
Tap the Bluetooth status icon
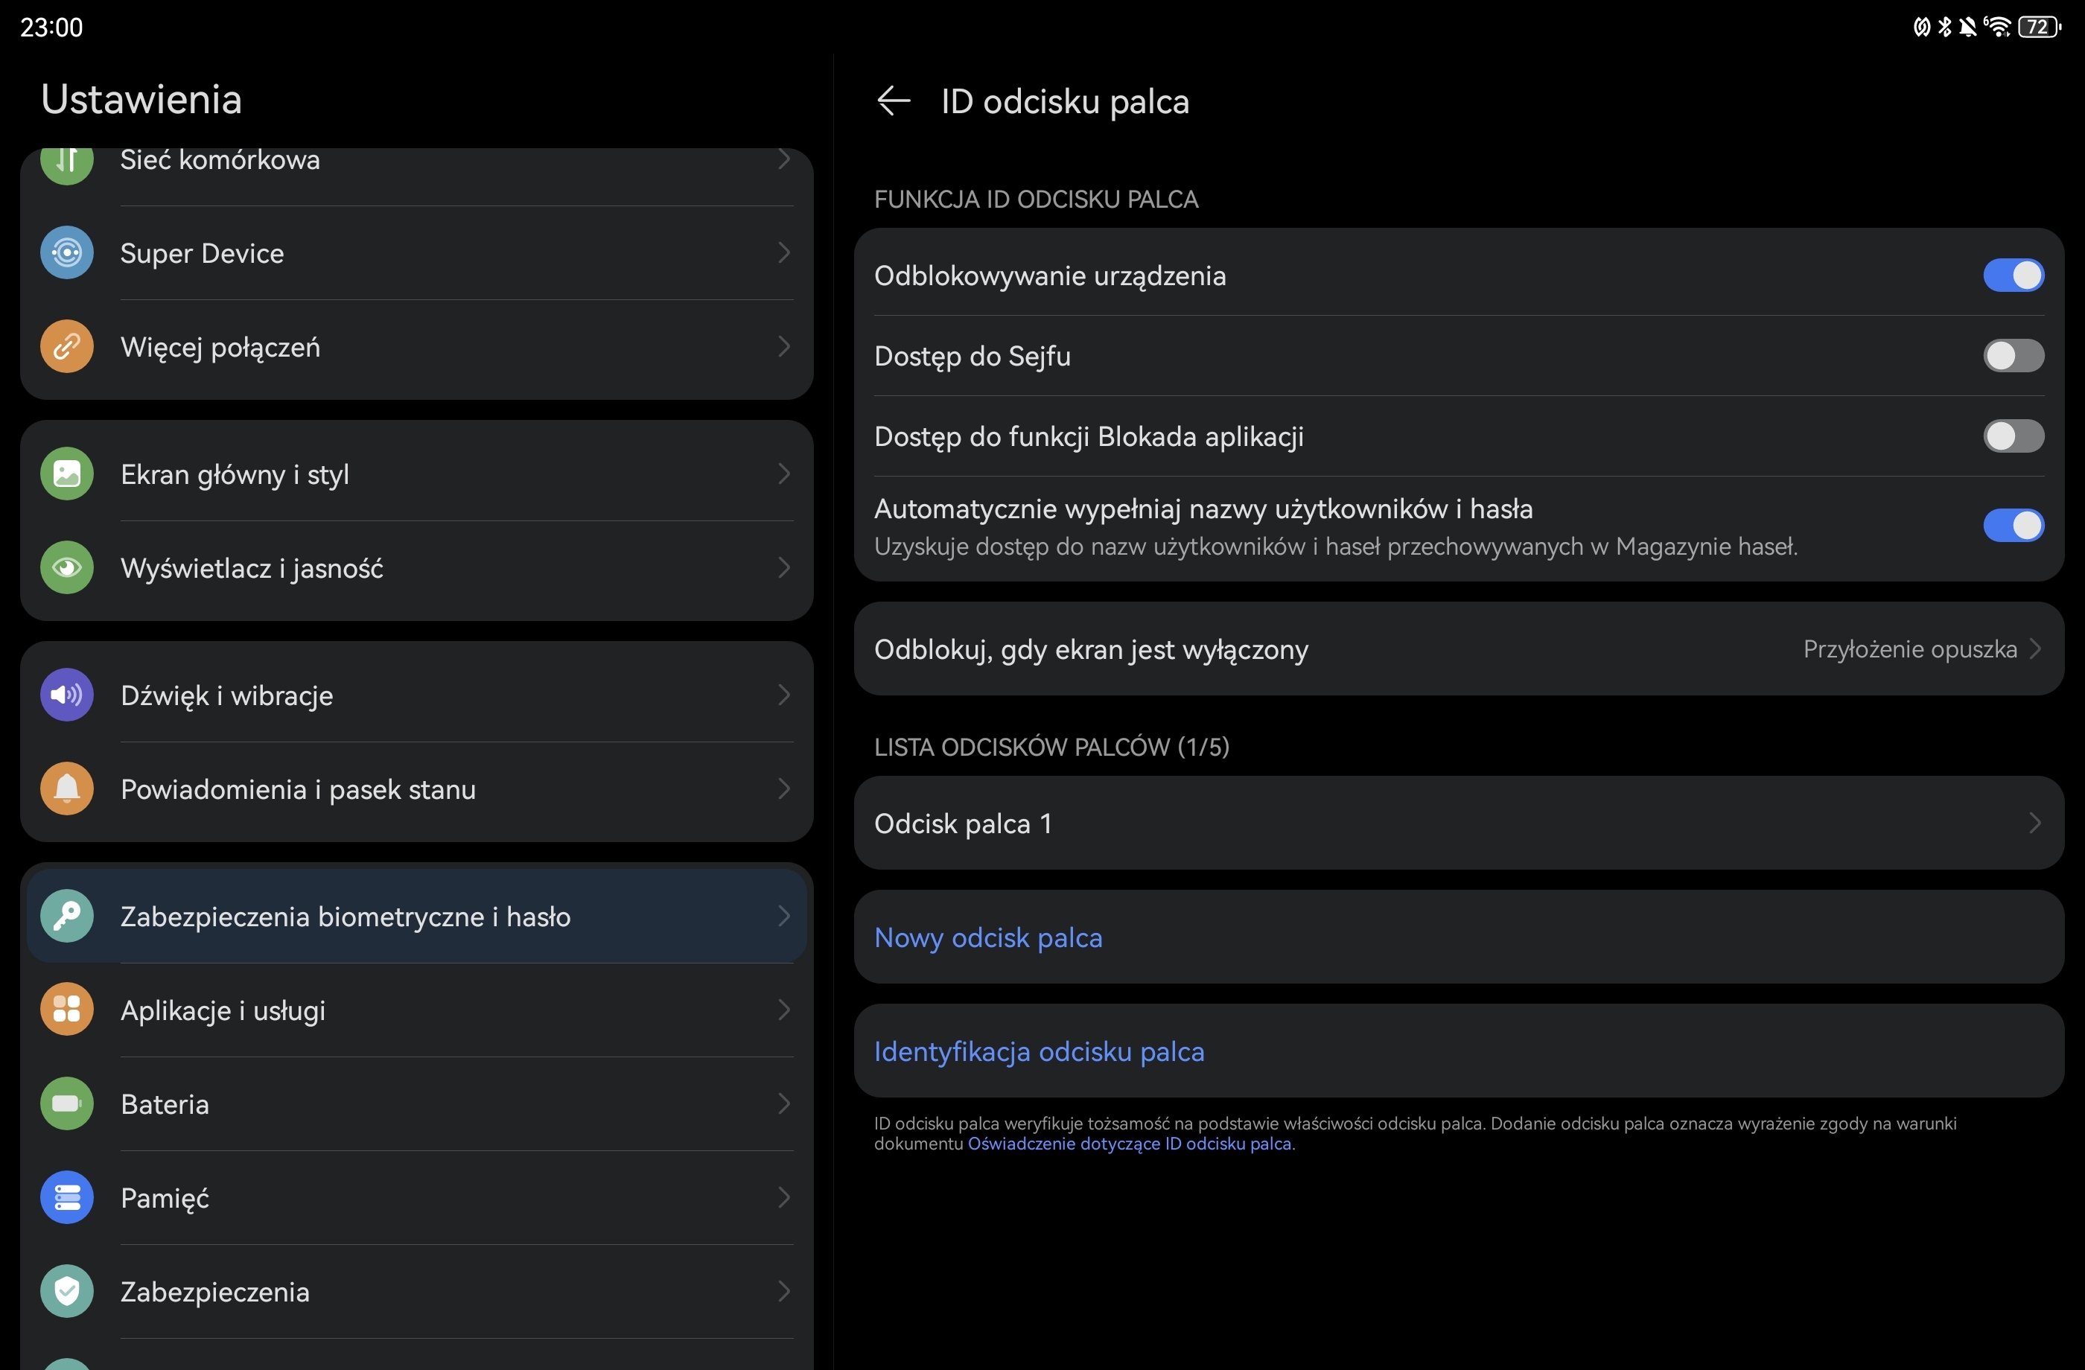click(x=1945, y=27)
